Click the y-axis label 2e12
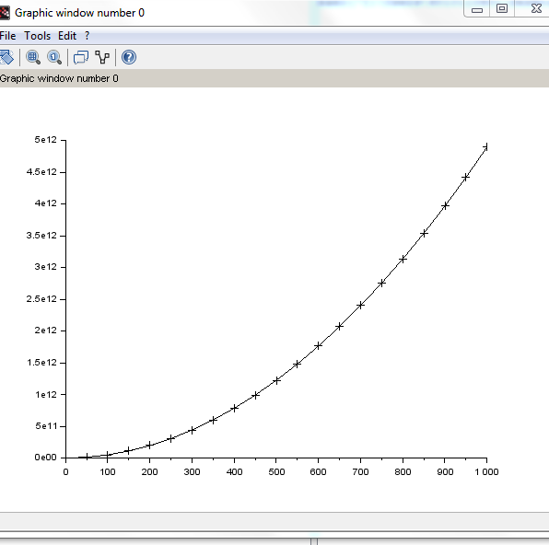Viewport: 549px width, 545px height. [45, 330]
